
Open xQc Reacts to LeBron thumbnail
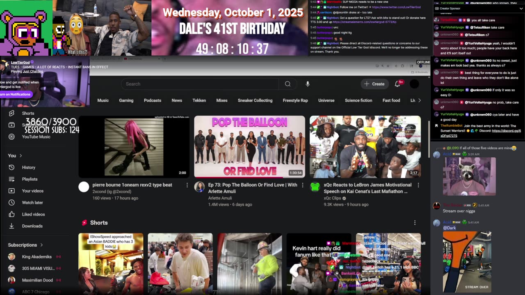(x=365, y=147)
